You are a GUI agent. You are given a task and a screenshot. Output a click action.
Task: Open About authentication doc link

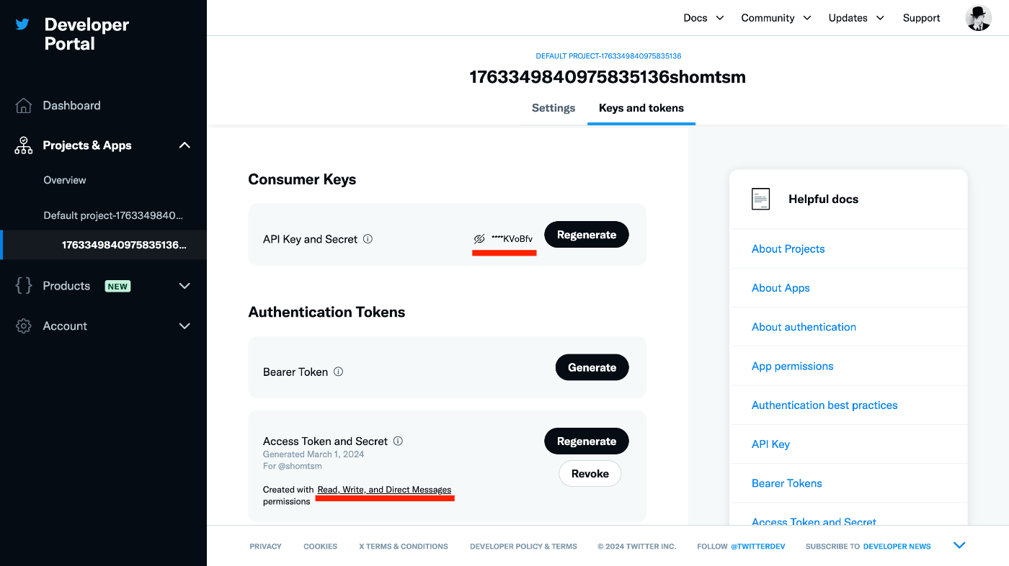(x=804, y=327)
